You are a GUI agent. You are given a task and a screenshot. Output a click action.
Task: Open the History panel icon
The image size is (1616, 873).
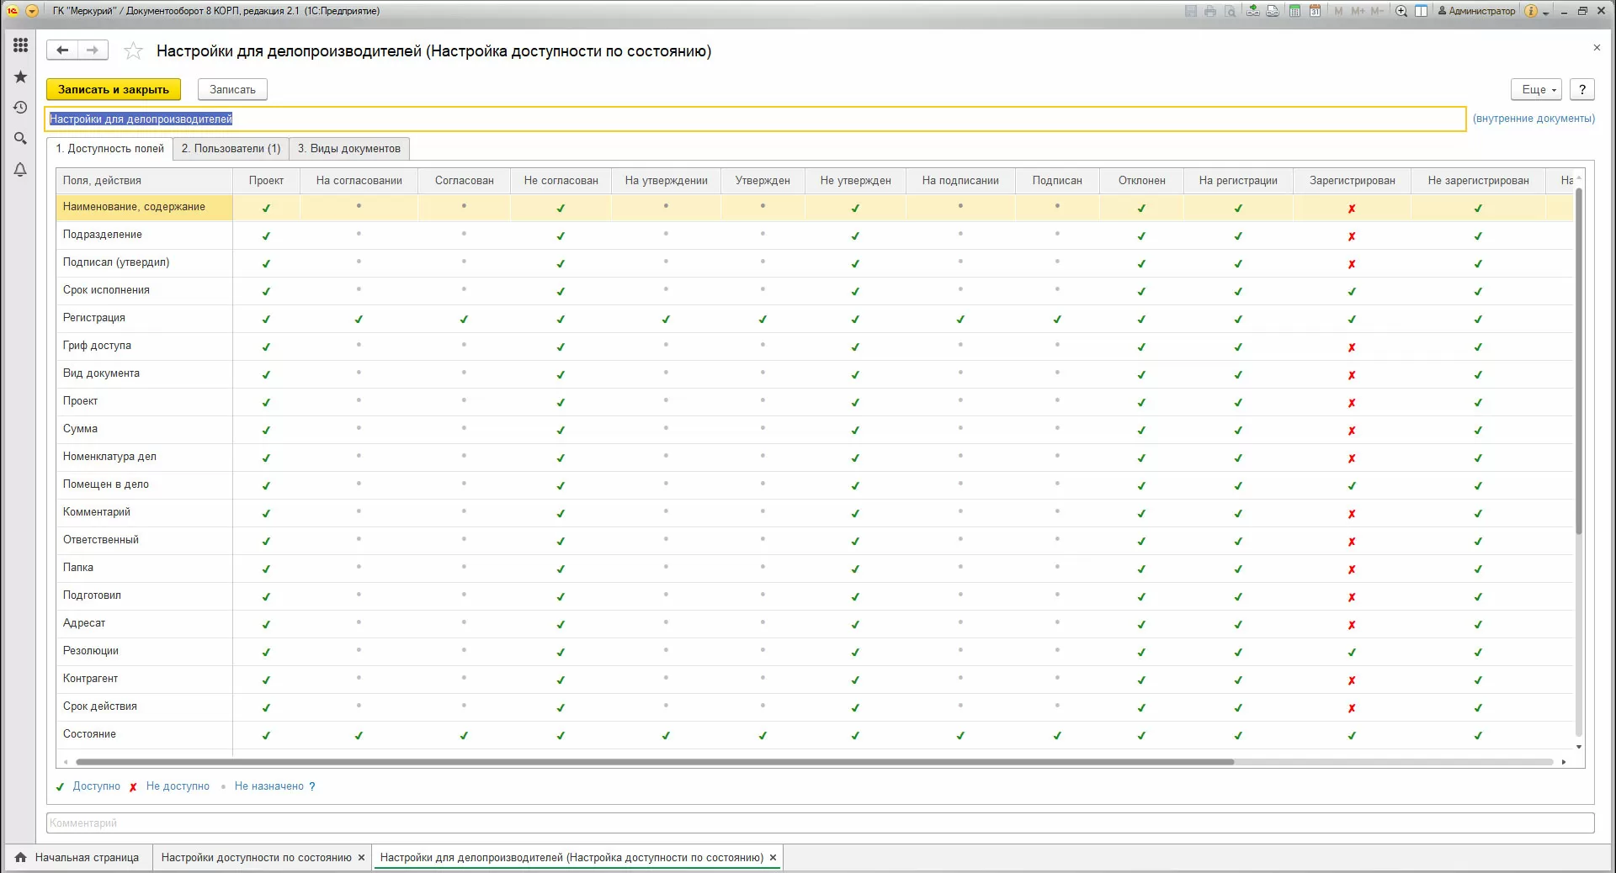coord(20,108)
